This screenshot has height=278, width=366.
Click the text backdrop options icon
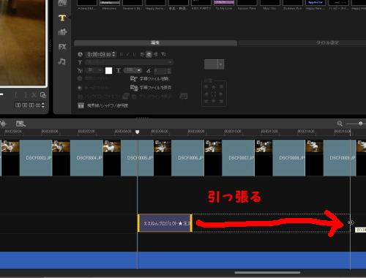[126, 97]
